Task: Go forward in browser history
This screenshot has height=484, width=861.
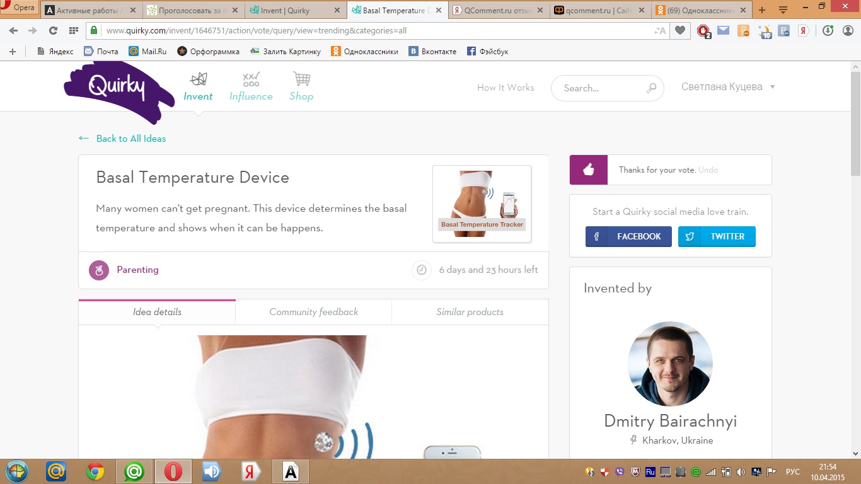Action: 33,30
